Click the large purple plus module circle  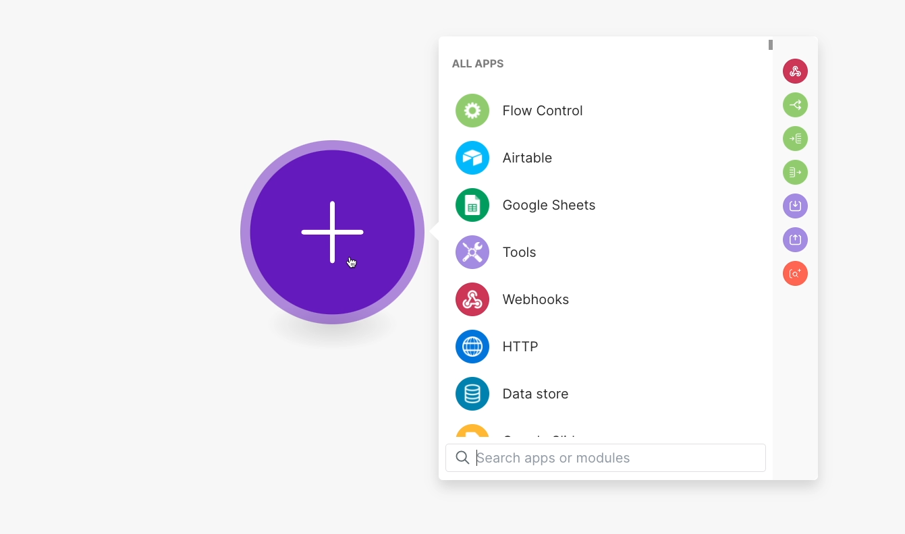pyautogui.click(x=332, y=232)
